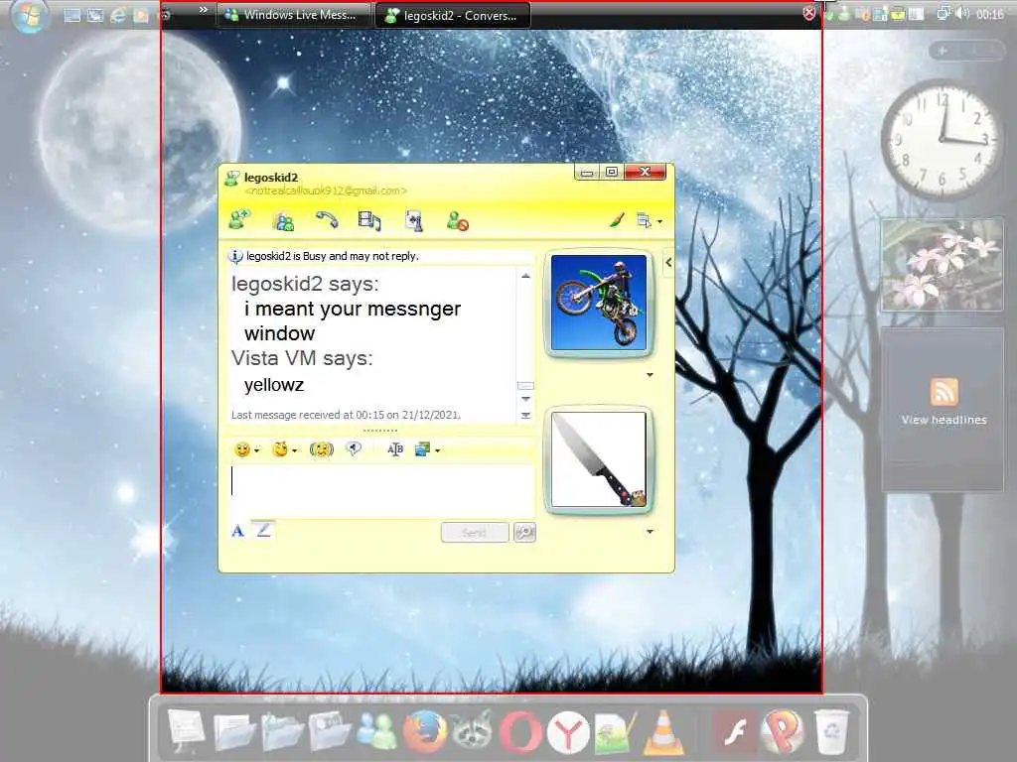
Task: Open Flash icon in the dock
Action: (x=734, y=733)
